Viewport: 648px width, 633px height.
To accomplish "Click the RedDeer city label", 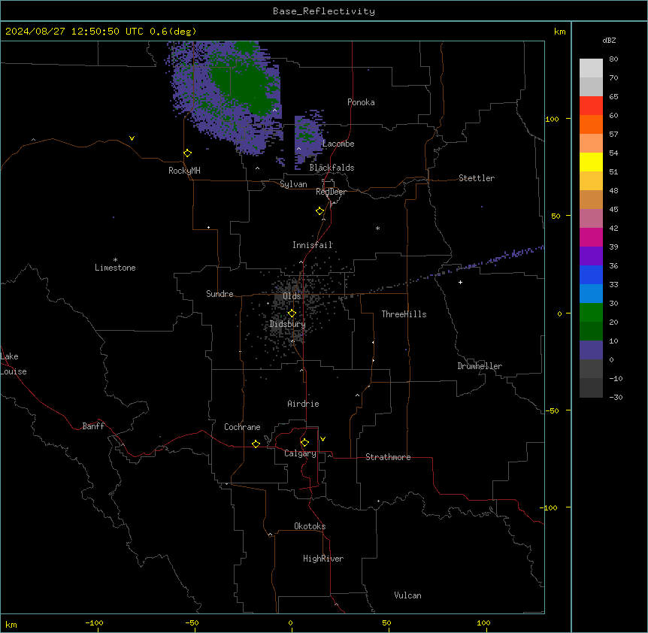I will (331, 192).
